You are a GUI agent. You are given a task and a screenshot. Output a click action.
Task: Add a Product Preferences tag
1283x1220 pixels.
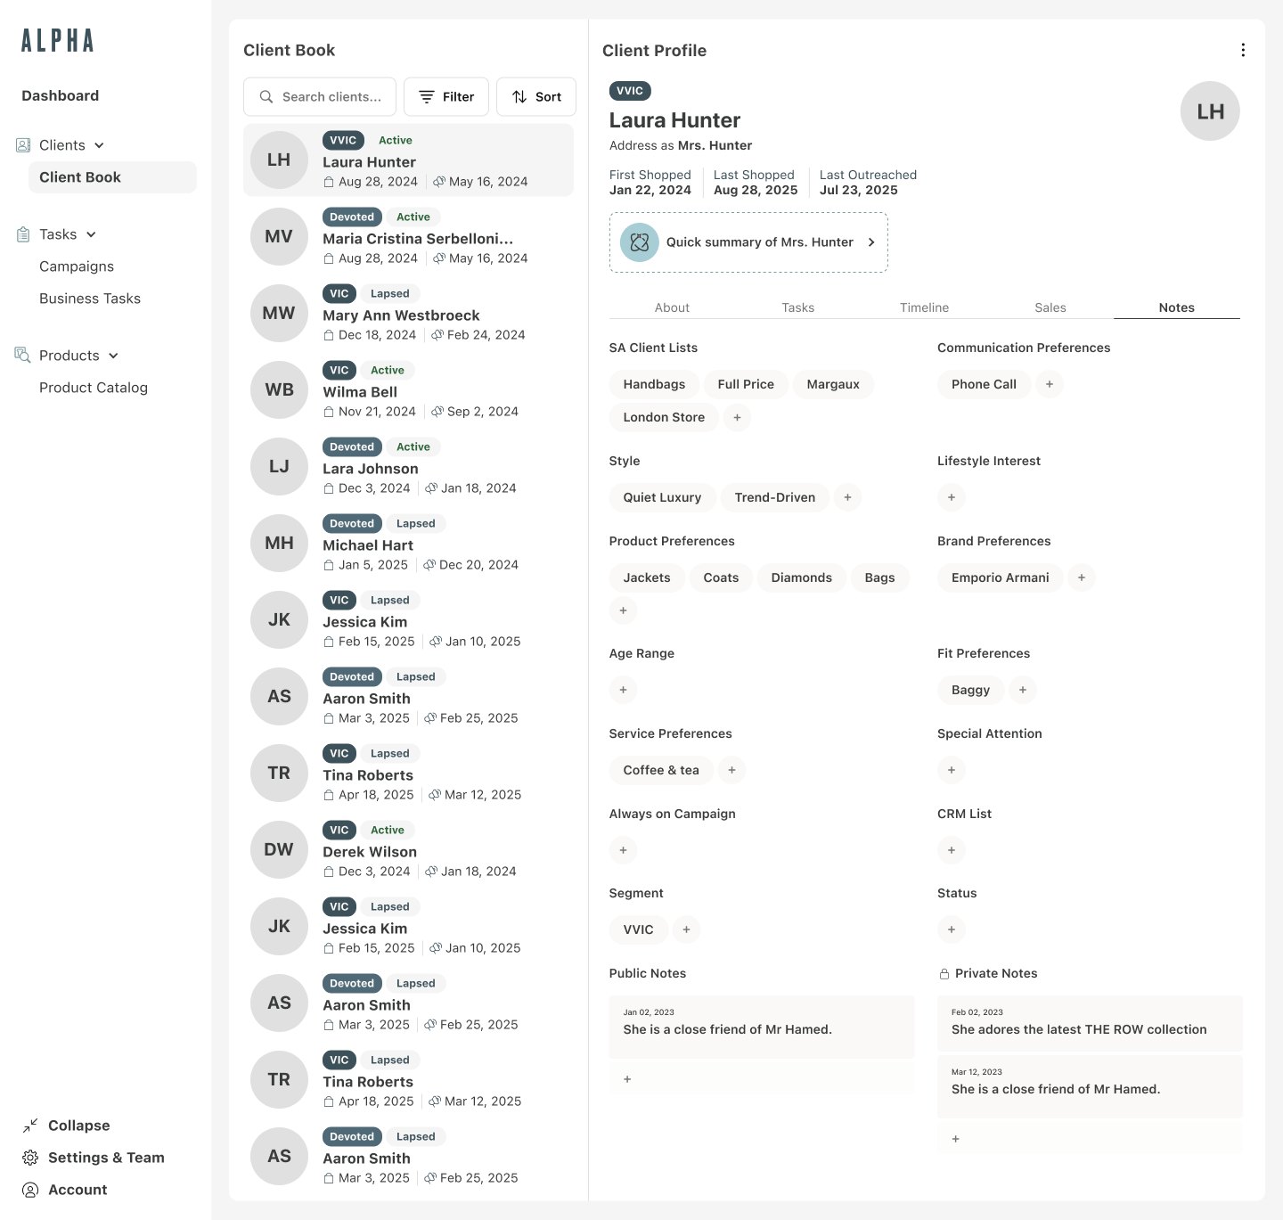(623, 610)
